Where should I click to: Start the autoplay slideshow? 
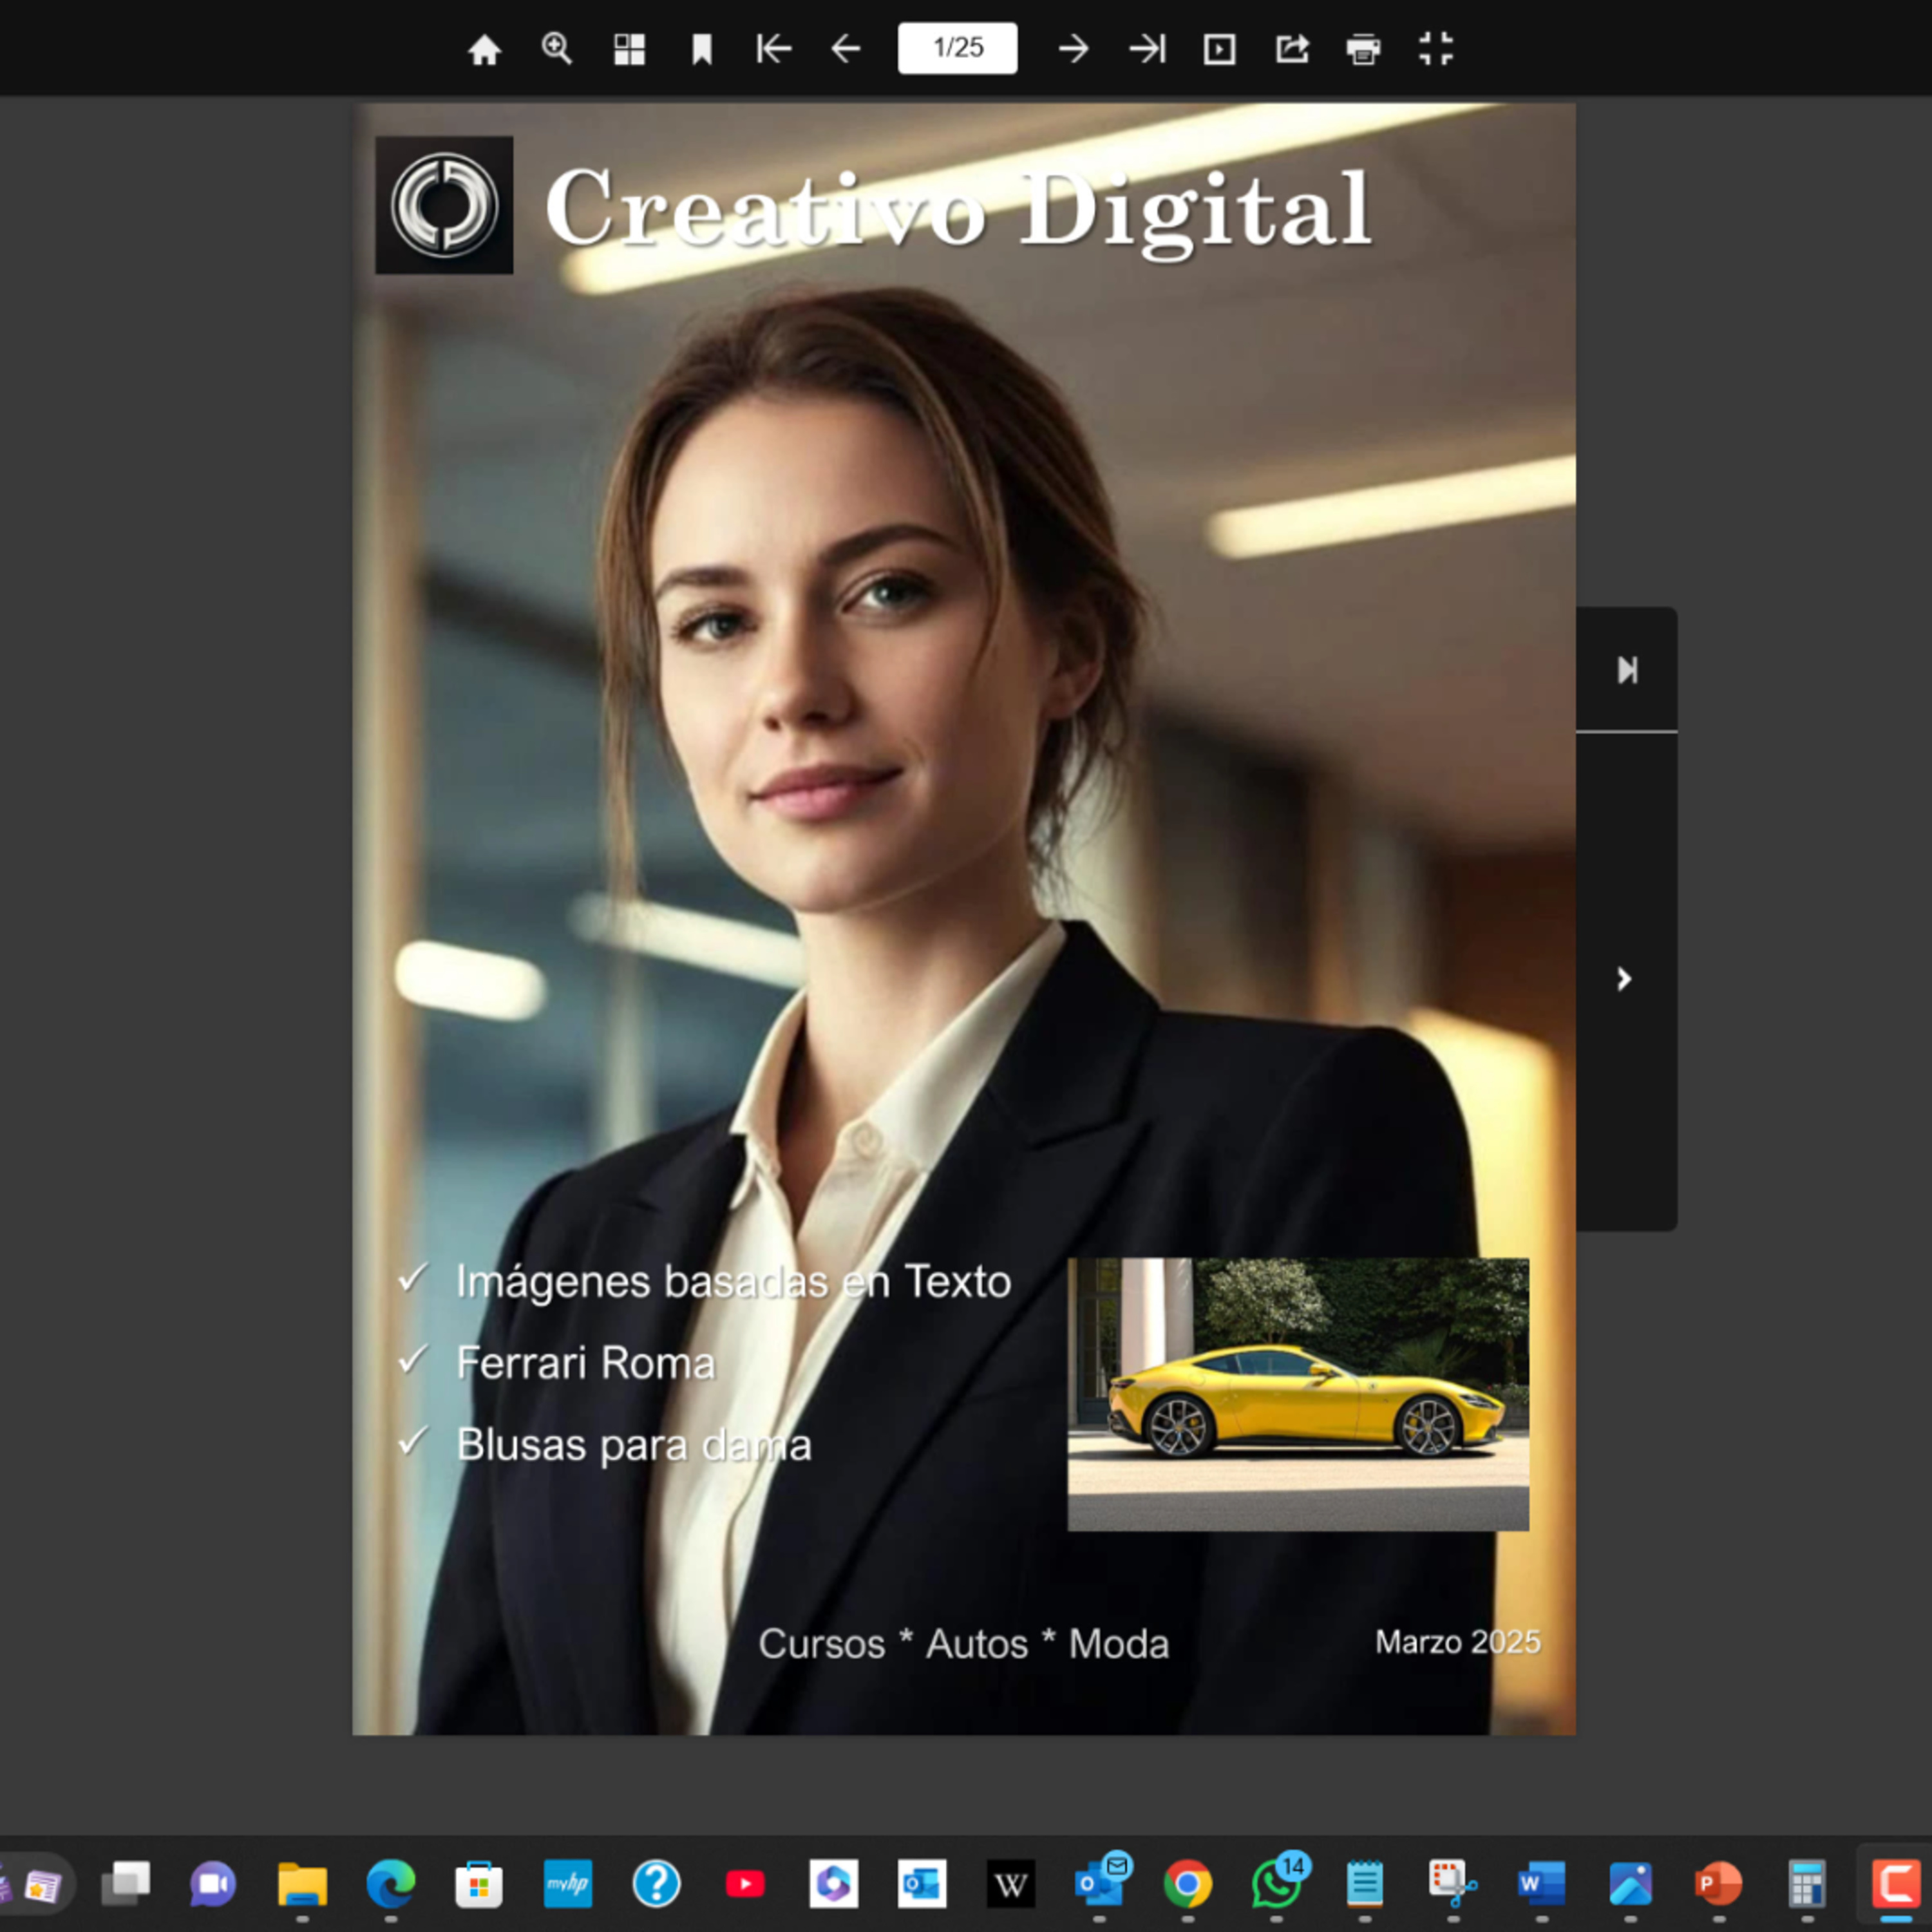[1219, 49]
